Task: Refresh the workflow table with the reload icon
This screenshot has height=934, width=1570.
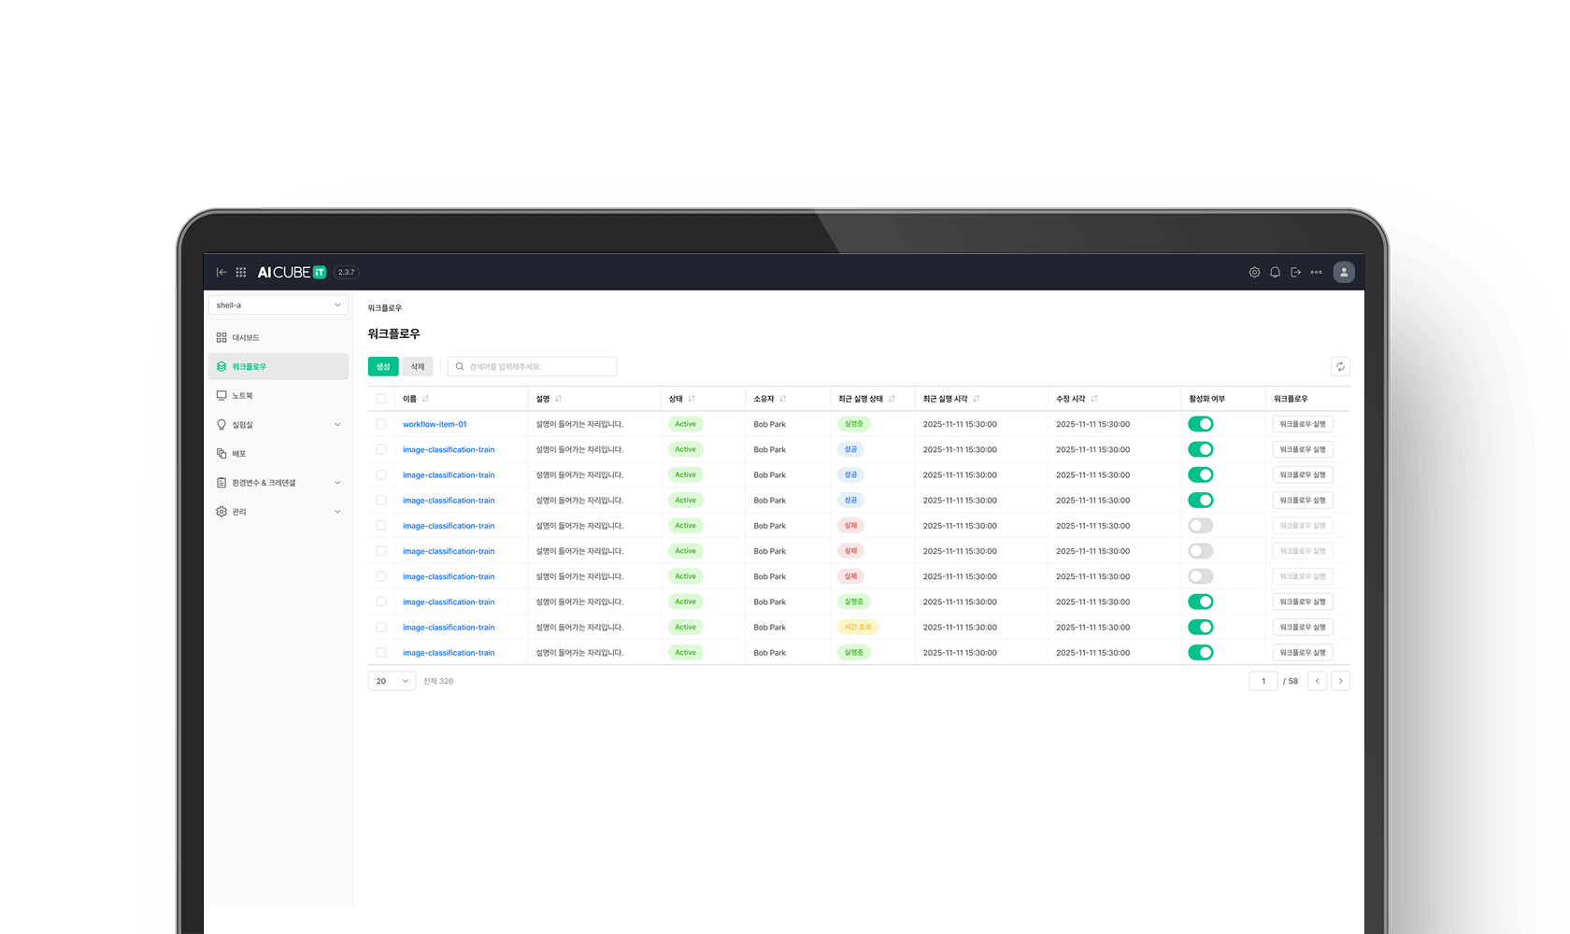Action: 1340,366
